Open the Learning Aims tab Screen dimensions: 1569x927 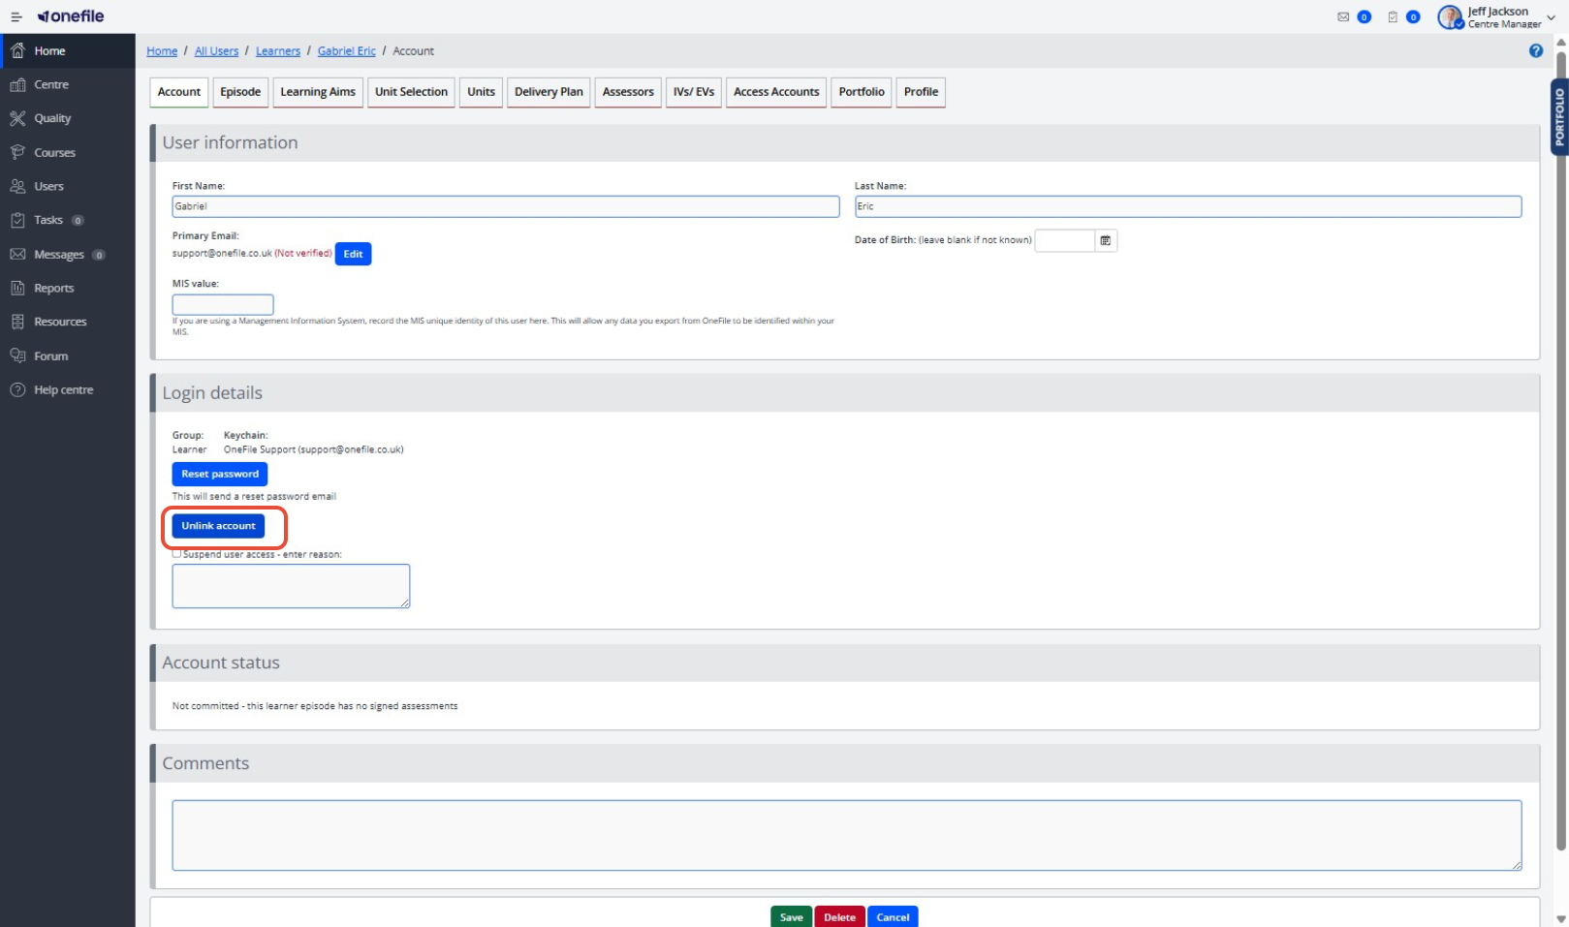pos(318,92)
